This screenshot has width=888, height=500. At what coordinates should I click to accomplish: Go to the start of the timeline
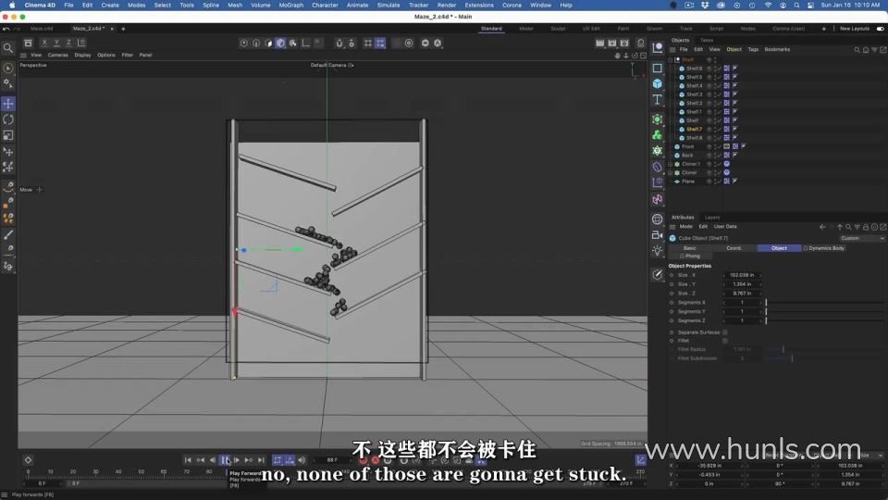(188, 460)
